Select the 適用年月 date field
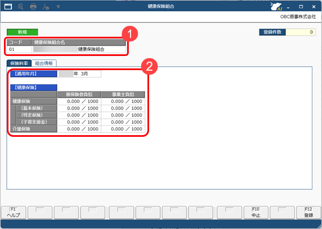Image resolution: width=322 pixels, height=229 pixels. click(x=80, y=74)
